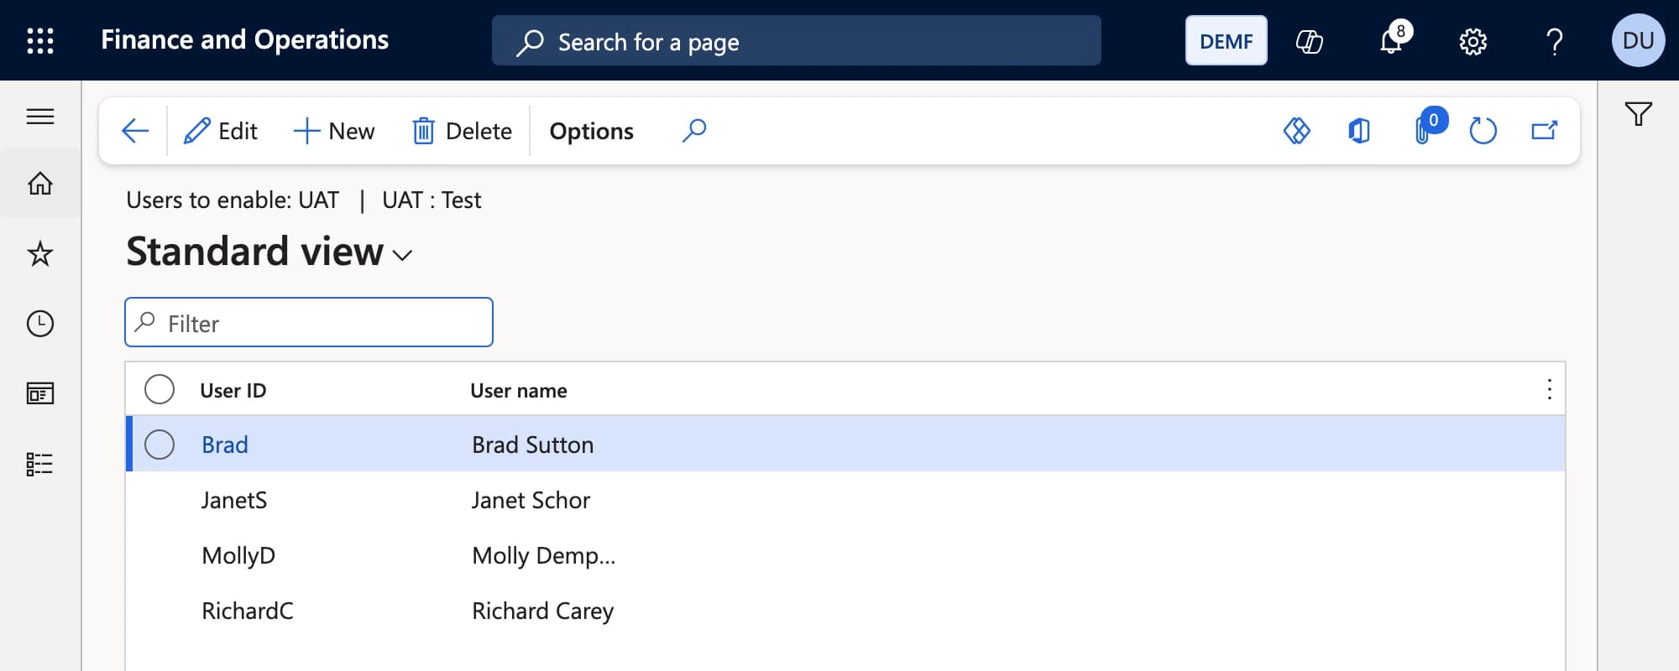This screenshot has width=1679, height=671.
Task: Open Favorites star in sidebar
Action: [x=40, y=253]
